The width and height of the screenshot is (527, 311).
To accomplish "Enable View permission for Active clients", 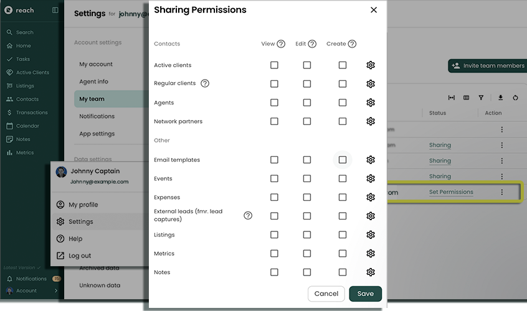I will (274, 65).
